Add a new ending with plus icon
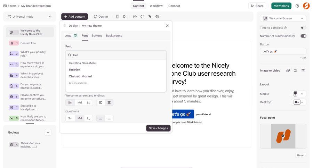This screenshot has width=313, height=168. click(48, 132)
